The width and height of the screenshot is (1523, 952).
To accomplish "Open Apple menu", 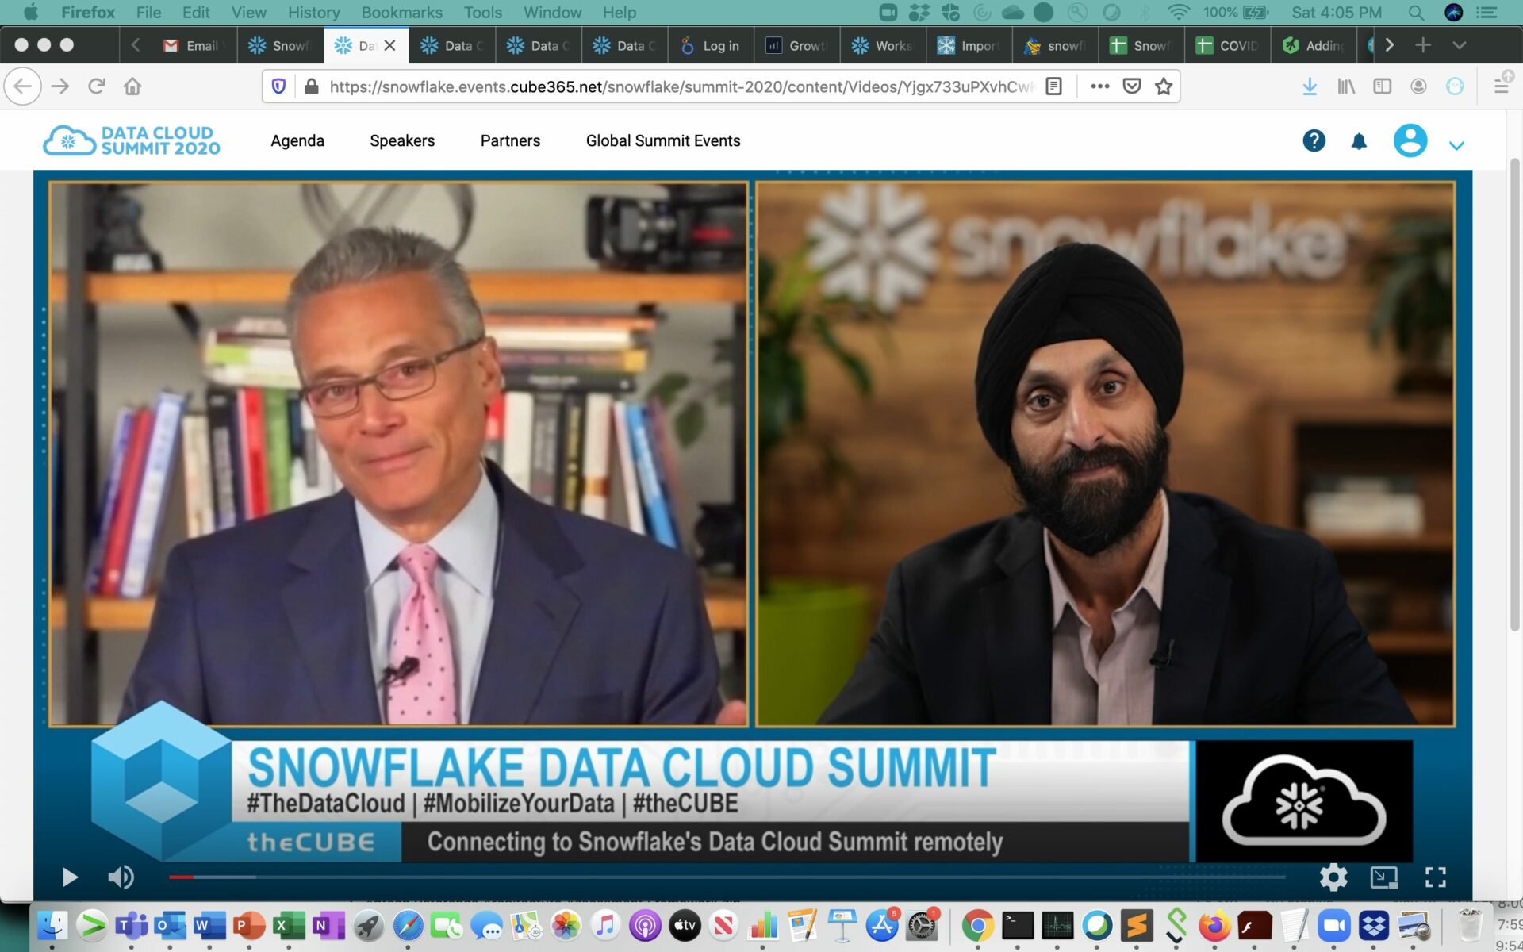I will [32, 12].
